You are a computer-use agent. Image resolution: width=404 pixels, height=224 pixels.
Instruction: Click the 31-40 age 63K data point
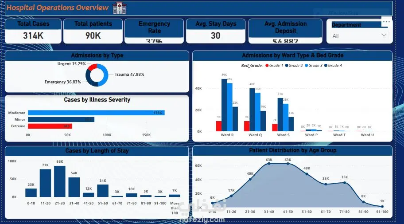pos(269,163)
